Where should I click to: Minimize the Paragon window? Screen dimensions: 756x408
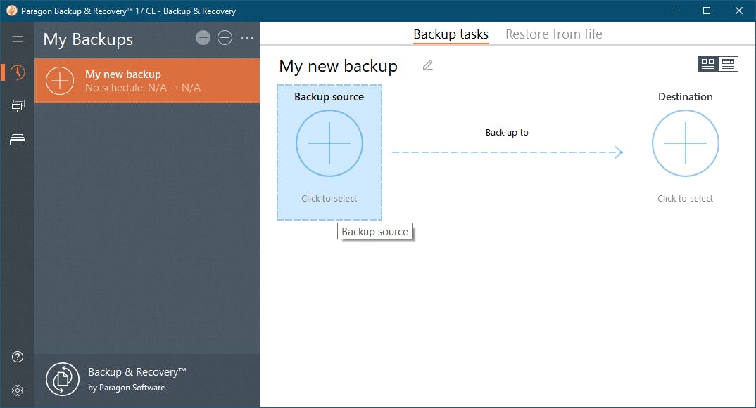(675, 11)
